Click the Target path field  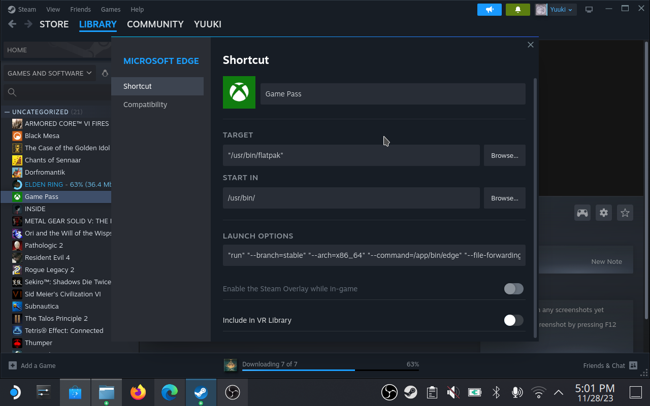coord(351,155)
